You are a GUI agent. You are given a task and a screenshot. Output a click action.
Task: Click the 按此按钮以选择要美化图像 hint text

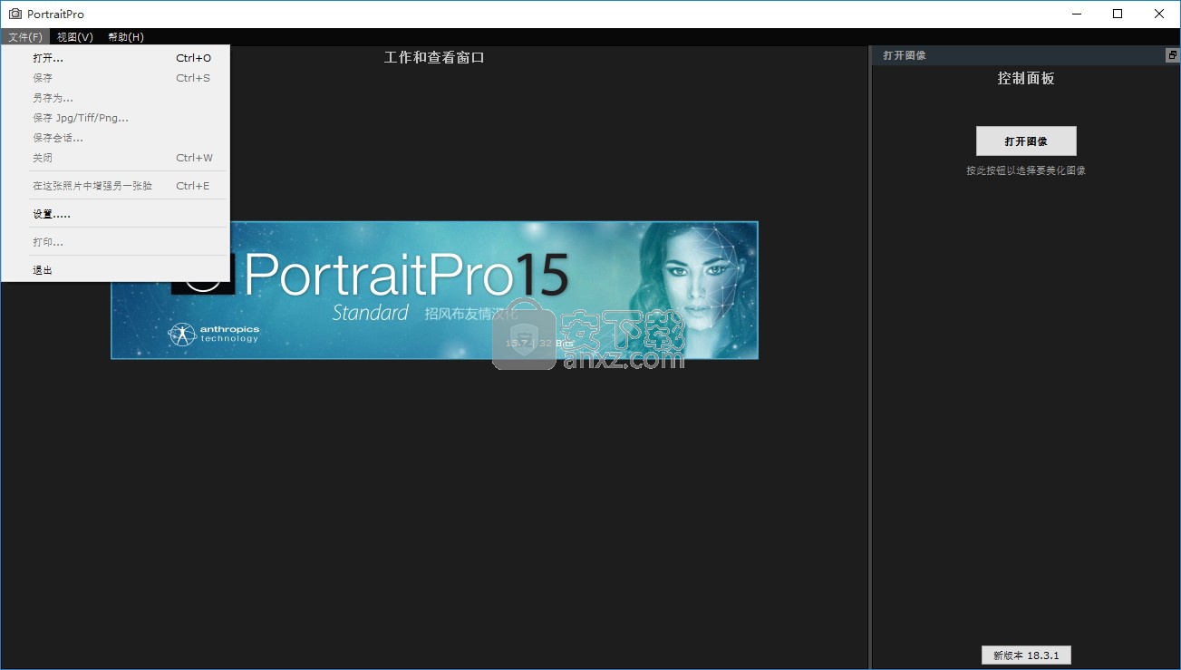point(1026,170)
